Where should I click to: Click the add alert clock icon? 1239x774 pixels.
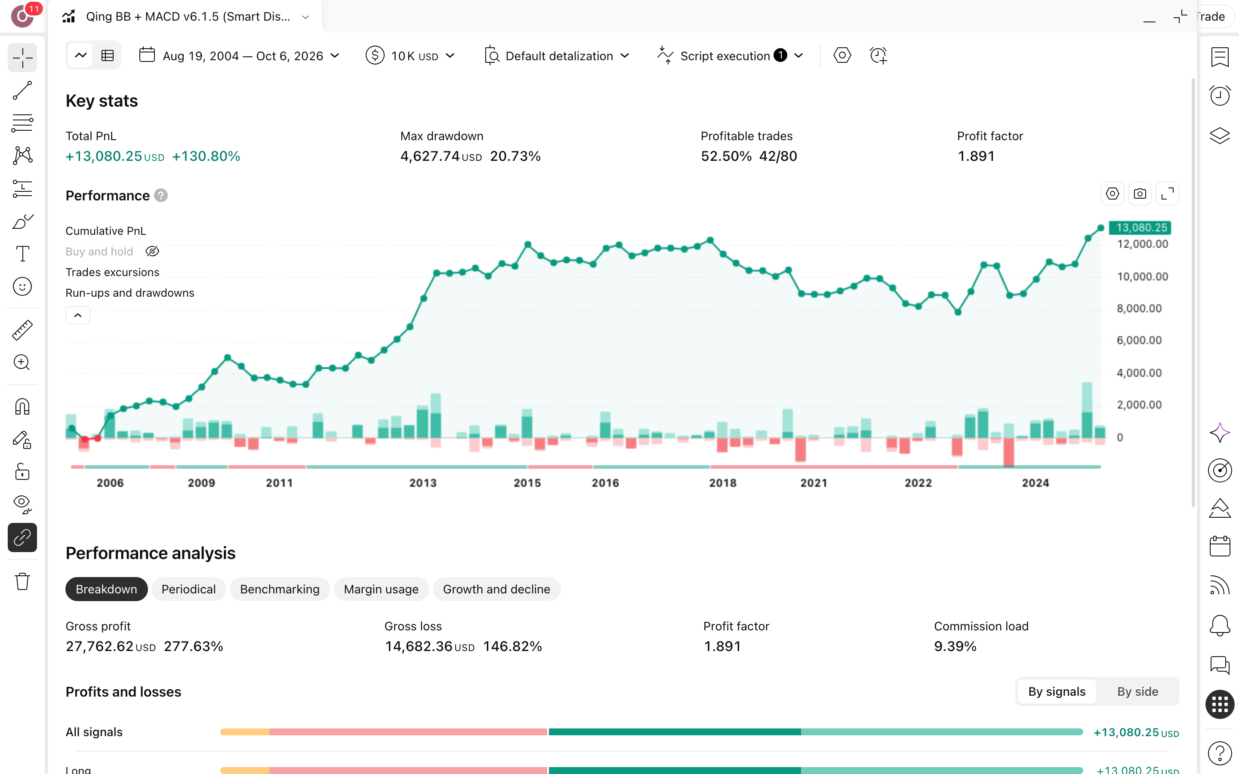point(878,55)
